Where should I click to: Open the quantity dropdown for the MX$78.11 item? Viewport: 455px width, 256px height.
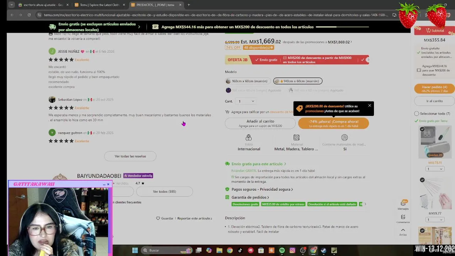pos(434,169)
